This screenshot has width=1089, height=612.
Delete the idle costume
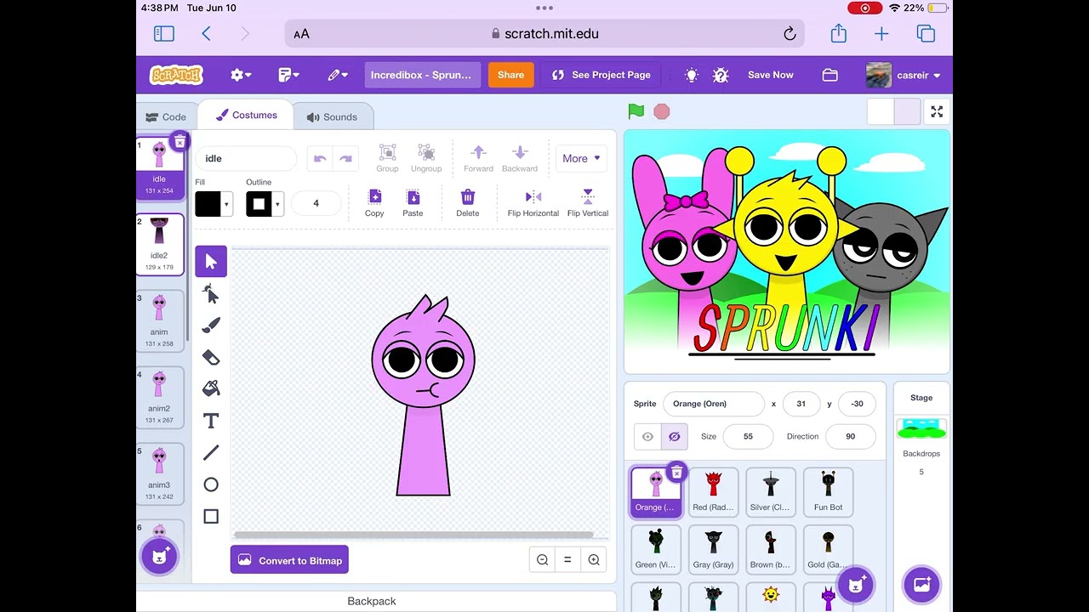(180, 141)
